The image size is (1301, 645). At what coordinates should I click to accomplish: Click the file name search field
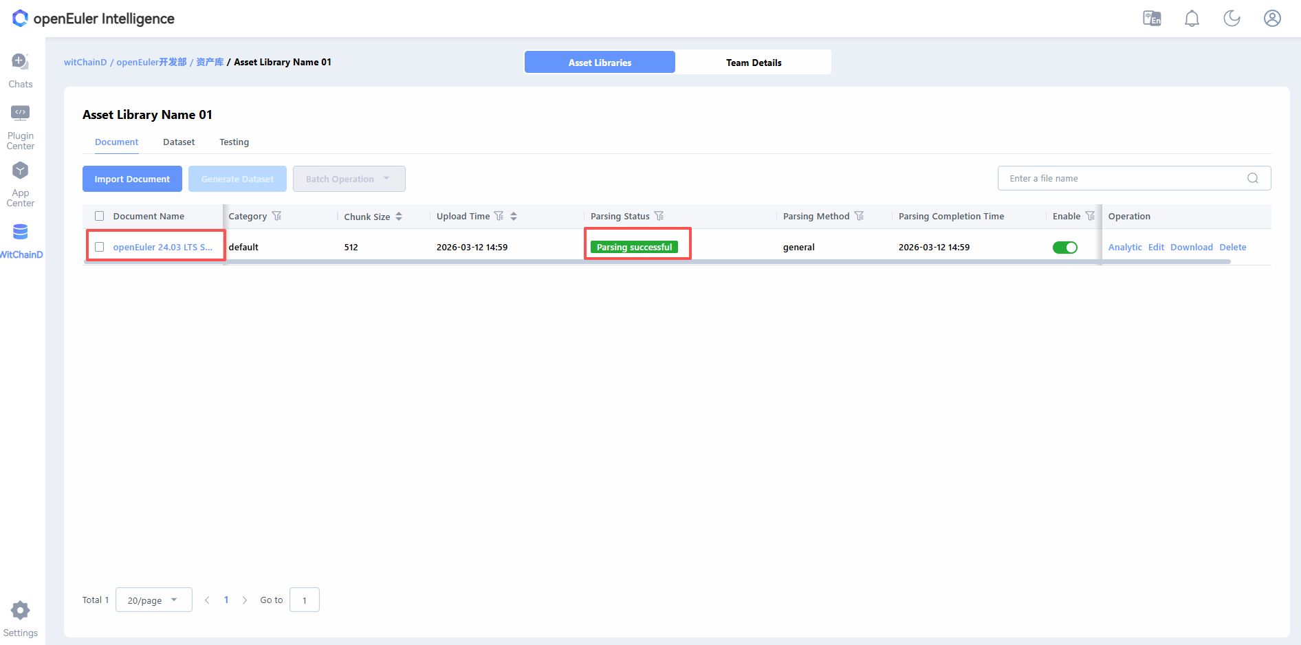pyautogui.click(x=1134, y=178)
